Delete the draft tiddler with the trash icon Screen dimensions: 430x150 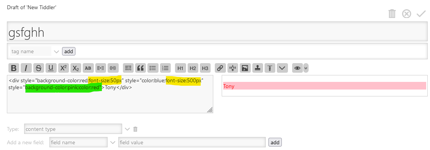[392, 14]
